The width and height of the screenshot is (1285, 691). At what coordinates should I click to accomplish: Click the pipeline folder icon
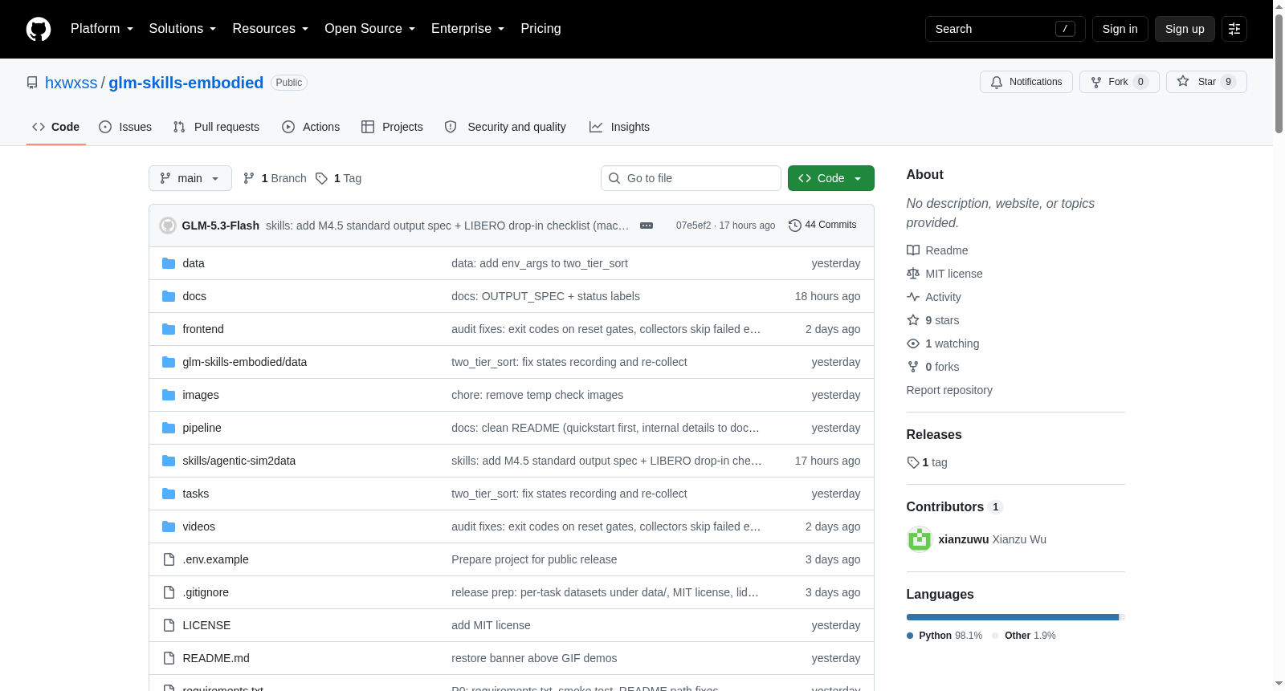click(x=169, y=428)
